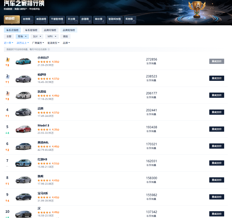Image resolution: width=232 pixels, height=218 pixels.
Task: Open the SUV dropdown arrow
Action: (40, 36)
